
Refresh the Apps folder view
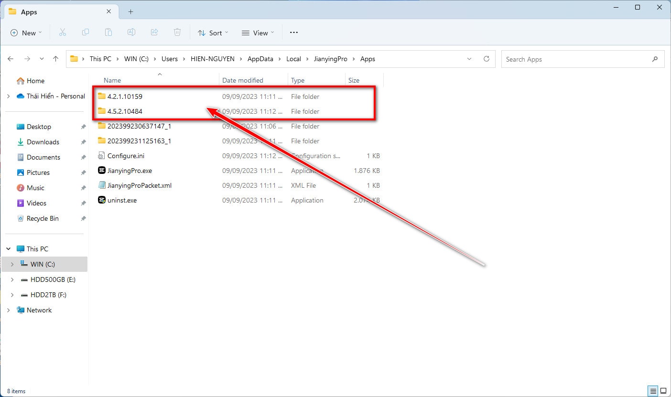pyautogui.click(x=487, y=59)
